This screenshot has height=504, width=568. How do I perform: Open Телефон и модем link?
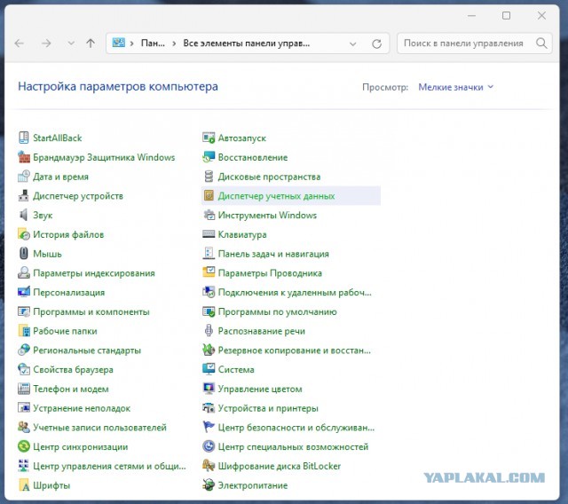point(71,389)
